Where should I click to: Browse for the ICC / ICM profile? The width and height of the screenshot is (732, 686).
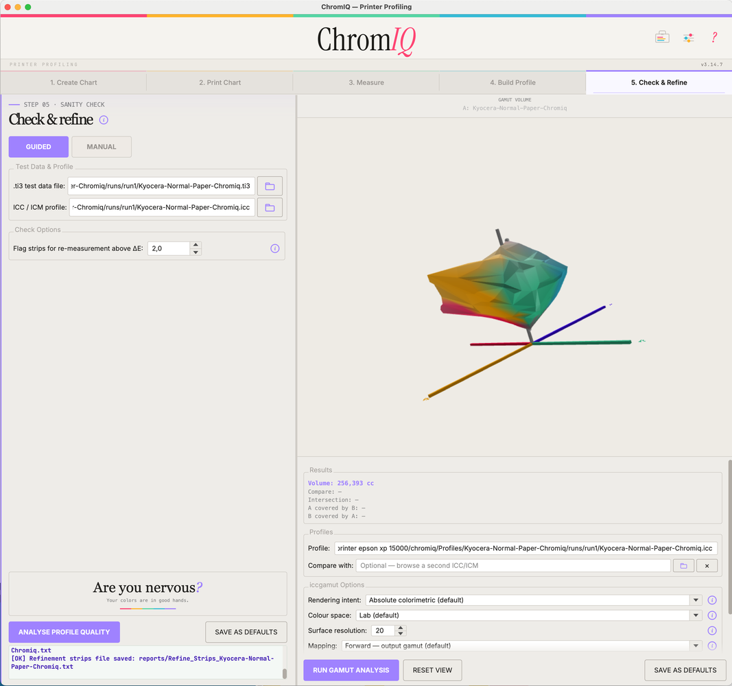pos(270,208)
